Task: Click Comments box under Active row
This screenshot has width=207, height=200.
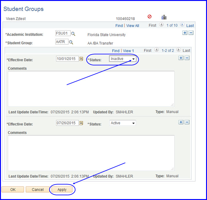Action: (x=91, y=153)
